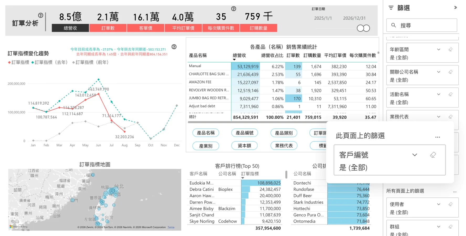
Task: Clear the 關聯公司名稱 filter with eraser icon
Action: tap(451, 72)
